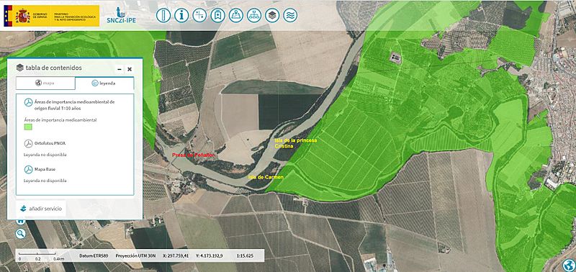
Task: Open the hierarchy diagram tool
Action: [x=254, y=15]
